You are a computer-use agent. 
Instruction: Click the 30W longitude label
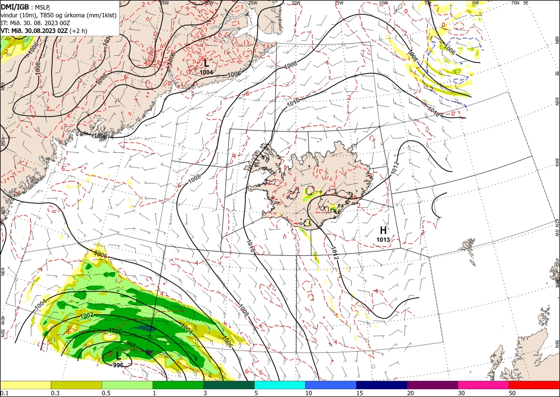click(209, 3)
